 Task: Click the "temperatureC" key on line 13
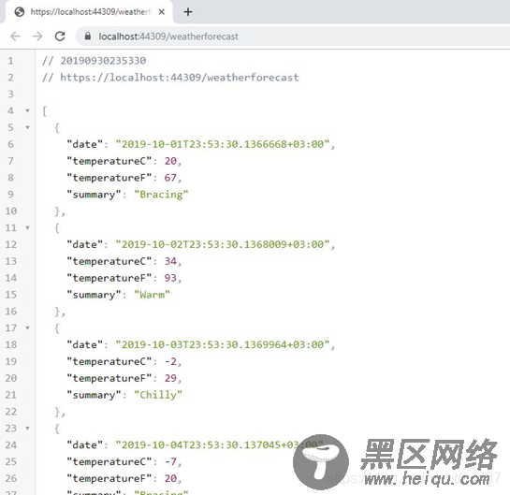[x=109, y=261]
